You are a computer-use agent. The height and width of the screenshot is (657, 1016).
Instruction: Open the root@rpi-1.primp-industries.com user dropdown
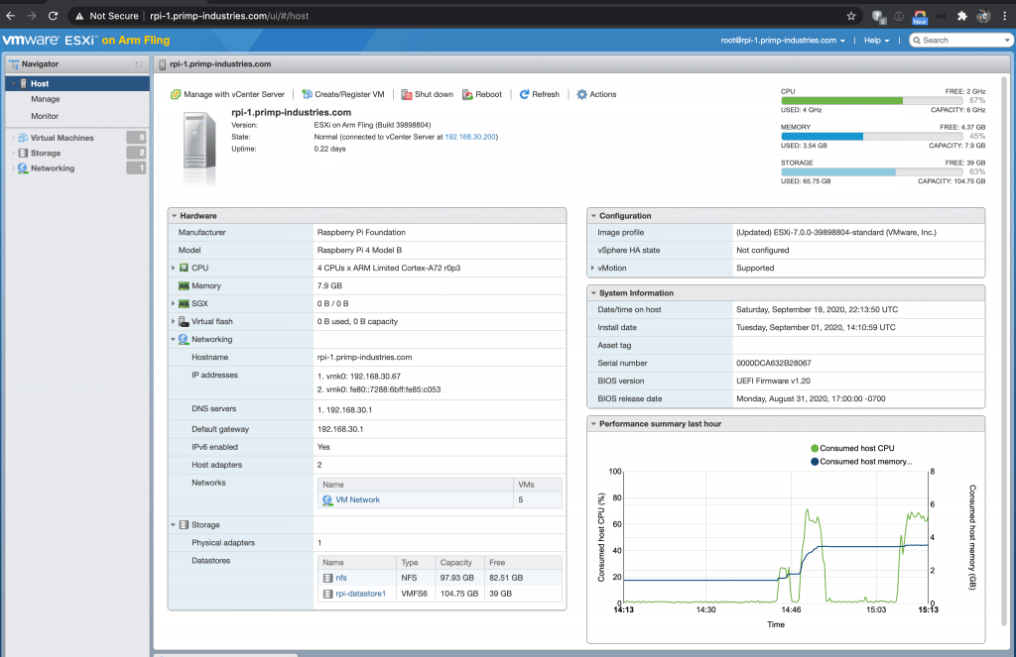783,40
